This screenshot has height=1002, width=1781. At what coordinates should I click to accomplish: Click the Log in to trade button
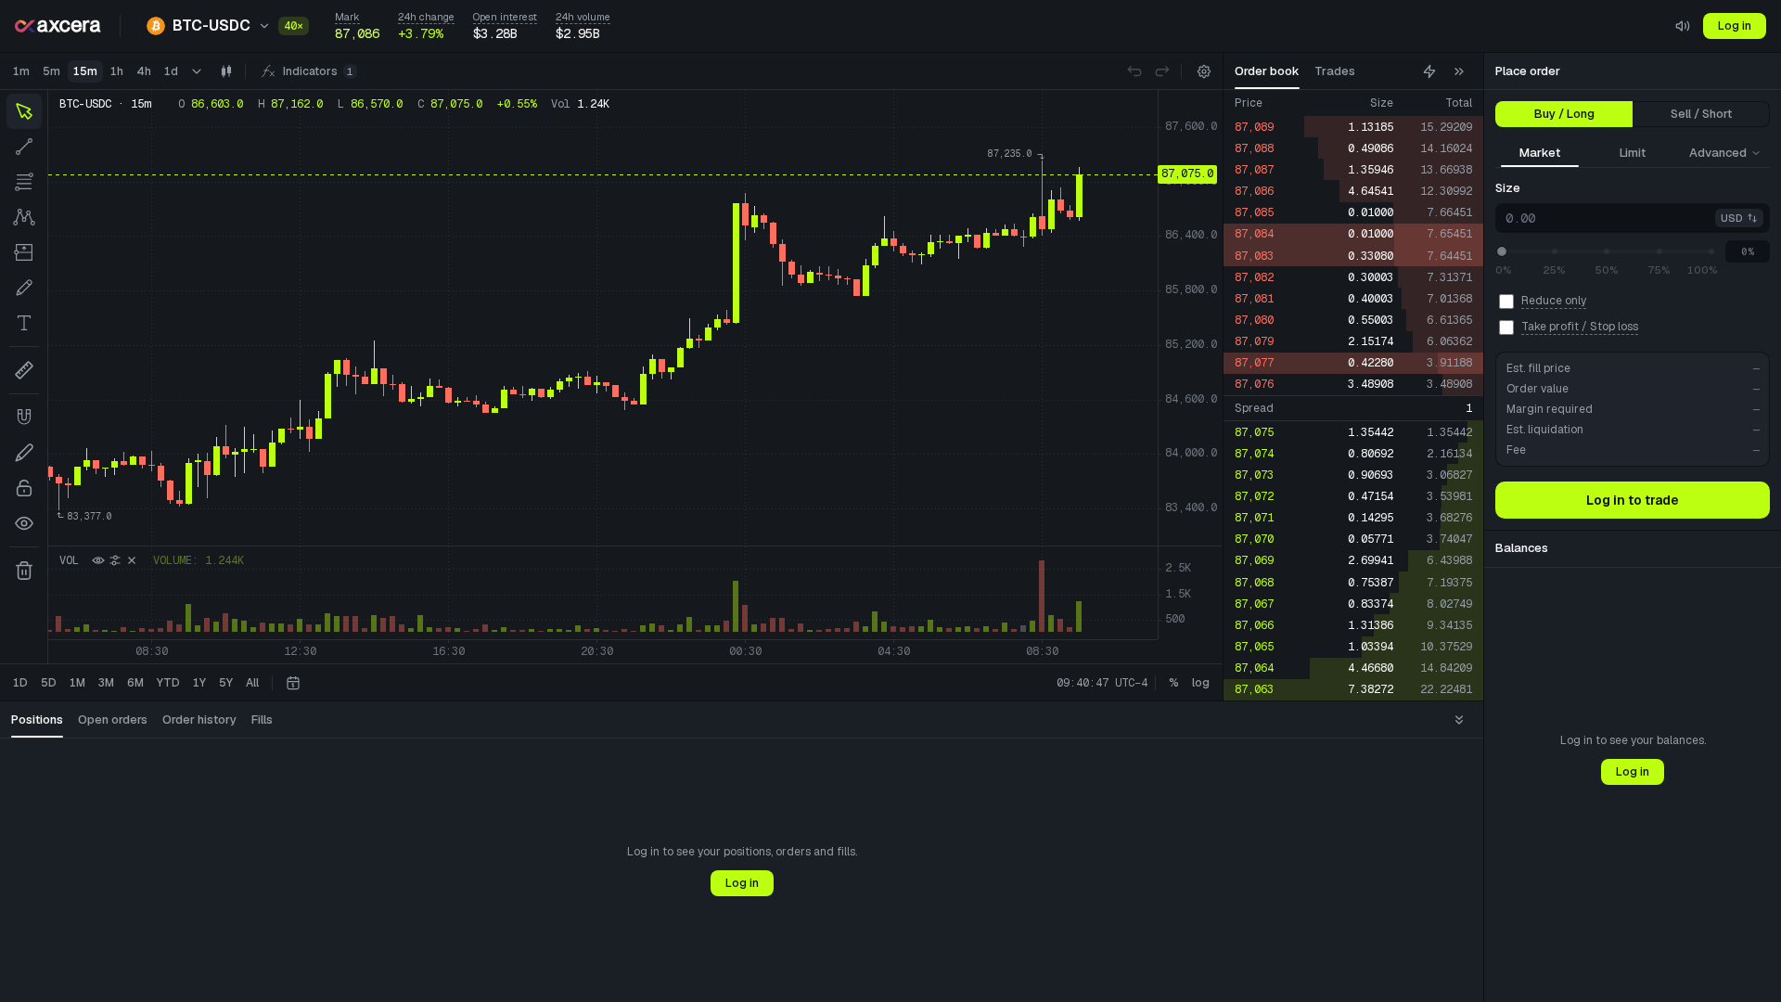[1633, 500]
